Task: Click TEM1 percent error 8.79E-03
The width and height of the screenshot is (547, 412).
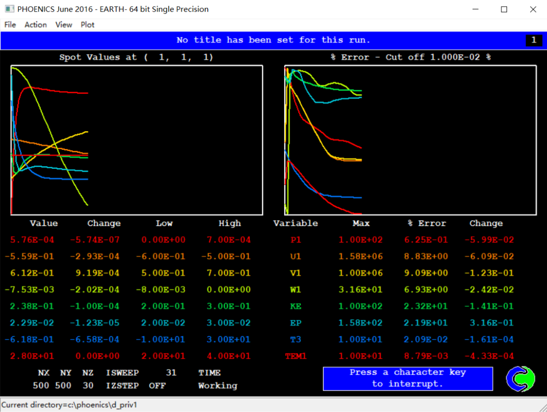Action: (x=425, y=356)
